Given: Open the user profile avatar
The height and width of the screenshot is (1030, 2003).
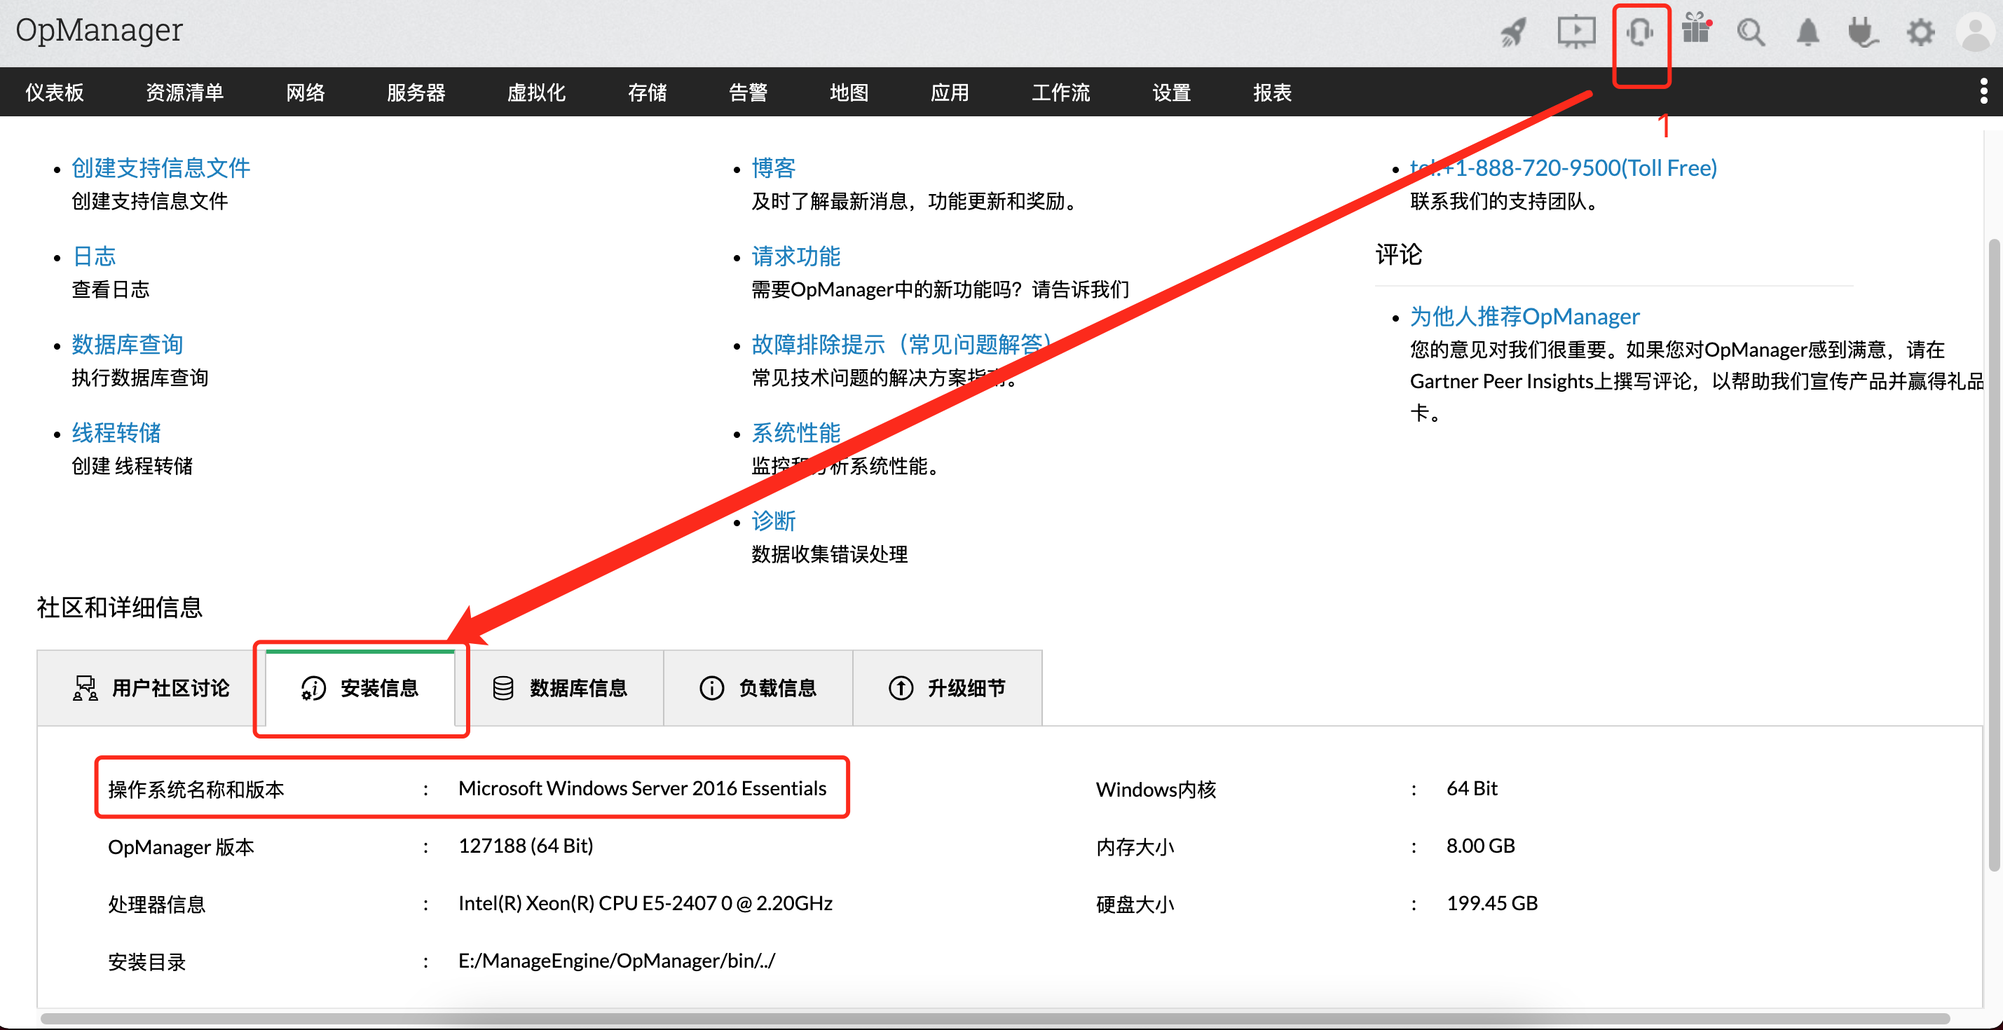Looking at the screenshot, I should click(x=1977, y=33).
